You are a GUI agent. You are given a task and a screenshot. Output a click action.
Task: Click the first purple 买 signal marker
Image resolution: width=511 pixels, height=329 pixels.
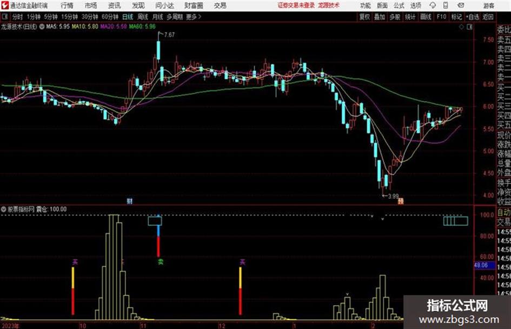75,262
